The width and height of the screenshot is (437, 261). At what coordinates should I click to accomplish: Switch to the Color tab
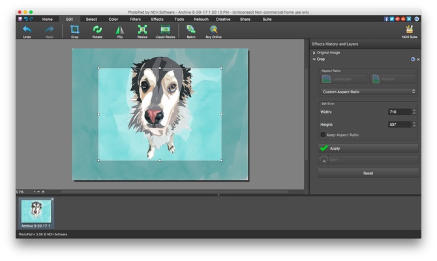pyautogui.click(x=113, y=19)
